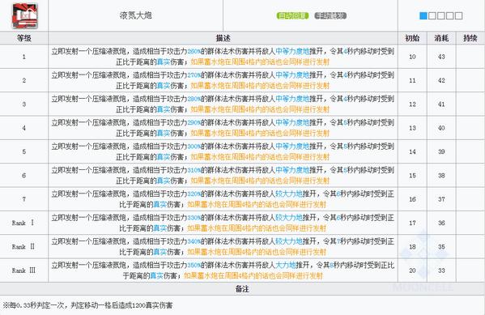485x315 pixels.
Task: Select the Rank I level cell
Action: 24,223
